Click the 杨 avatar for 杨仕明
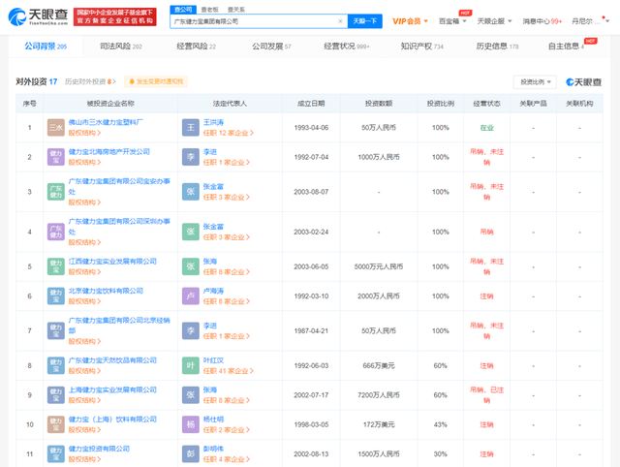620x467 pixels. pos(190,422)
